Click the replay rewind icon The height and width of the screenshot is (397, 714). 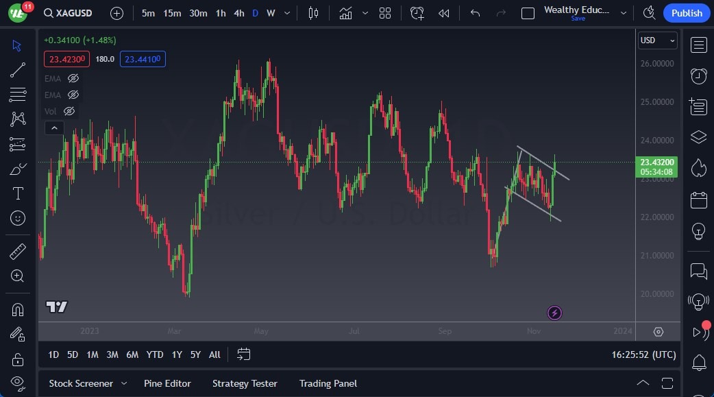point(444,13)
